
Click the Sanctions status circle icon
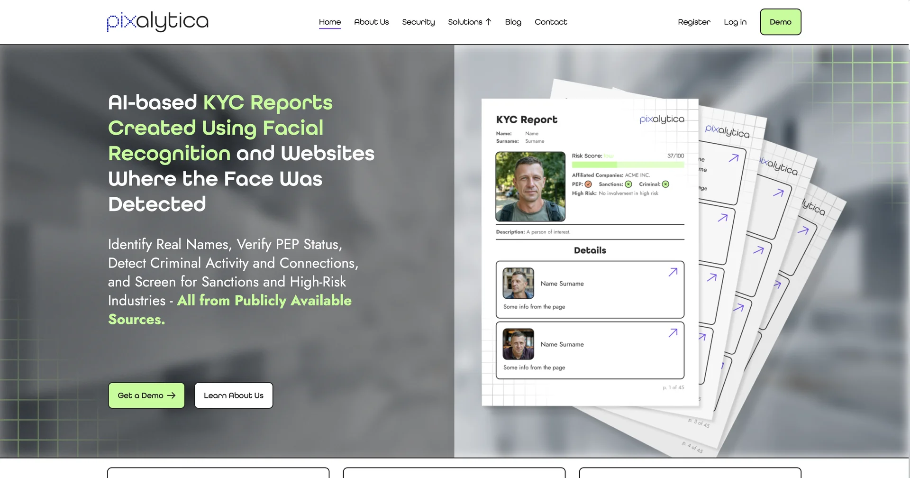628,184
